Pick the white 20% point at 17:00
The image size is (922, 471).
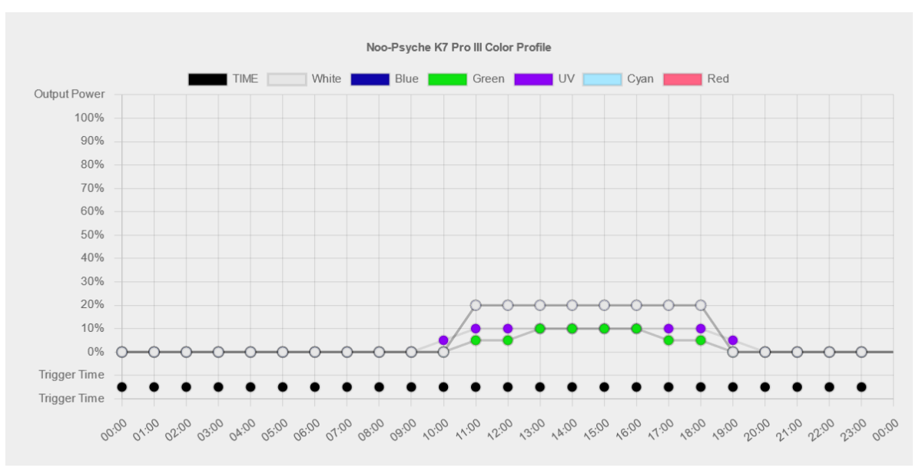[668, 305]
